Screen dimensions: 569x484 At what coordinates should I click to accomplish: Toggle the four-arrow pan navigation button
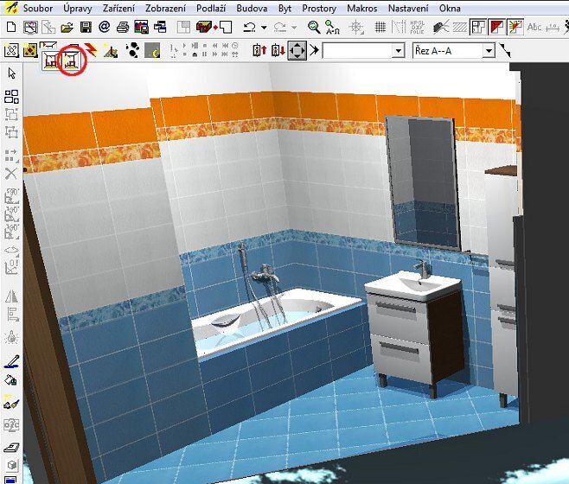point(297,50)
